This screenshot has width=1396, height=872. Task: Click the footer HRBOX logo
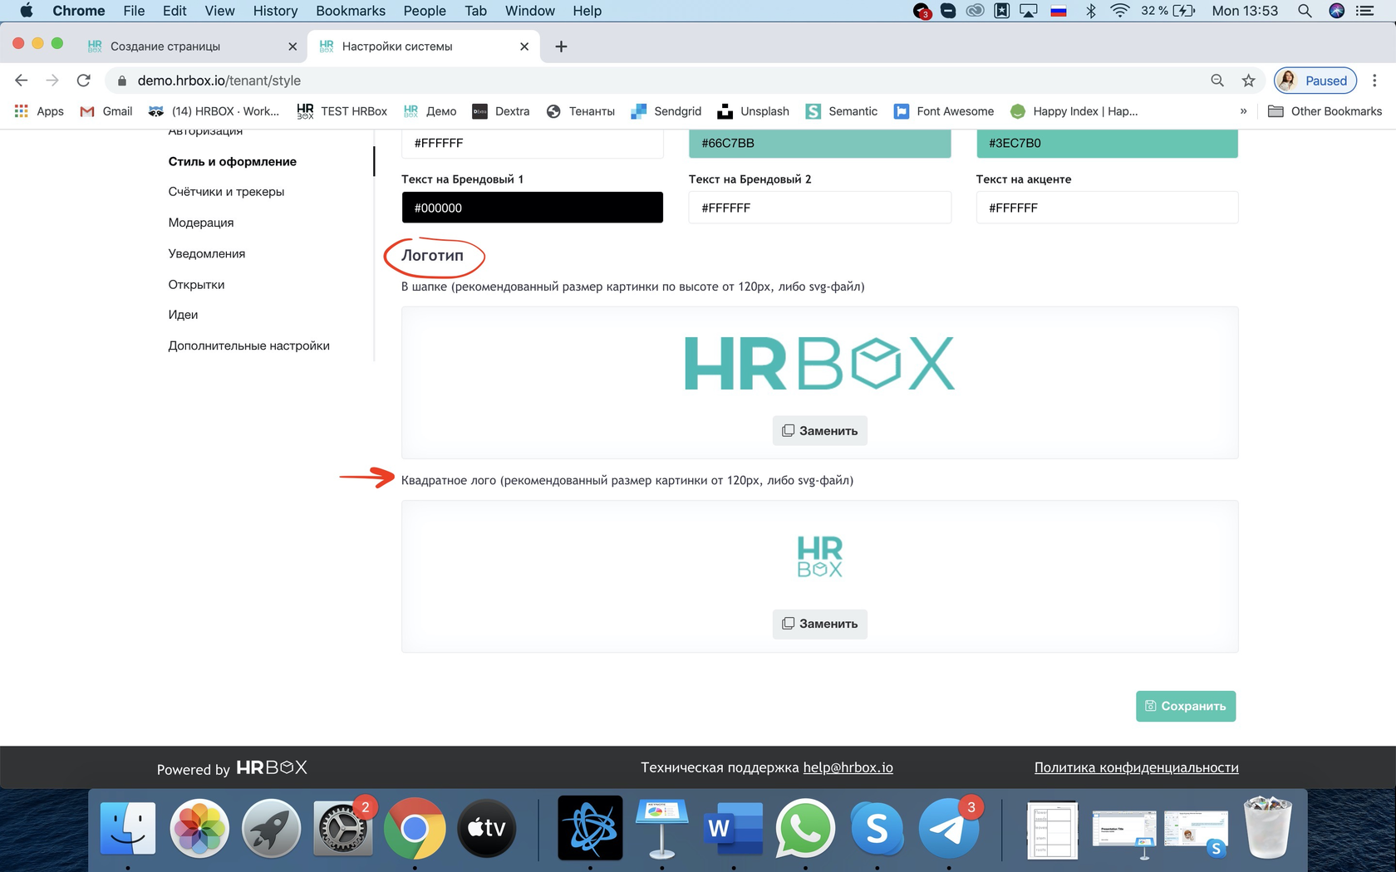click(272, 767)
